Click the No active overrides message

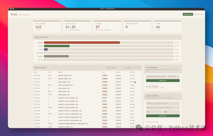click(x=152, y=122)
